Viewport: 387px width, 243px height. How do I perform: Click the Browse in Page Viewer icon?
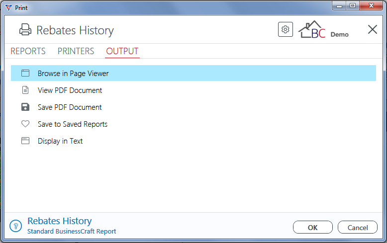(25, 73)
